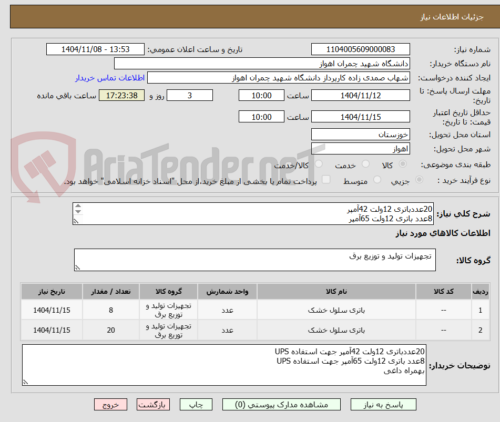Image resolution: width=500 pixels, height=422 pixels.
Task: Click row 1 need date 1404/11/15
Action: (52, 310)
